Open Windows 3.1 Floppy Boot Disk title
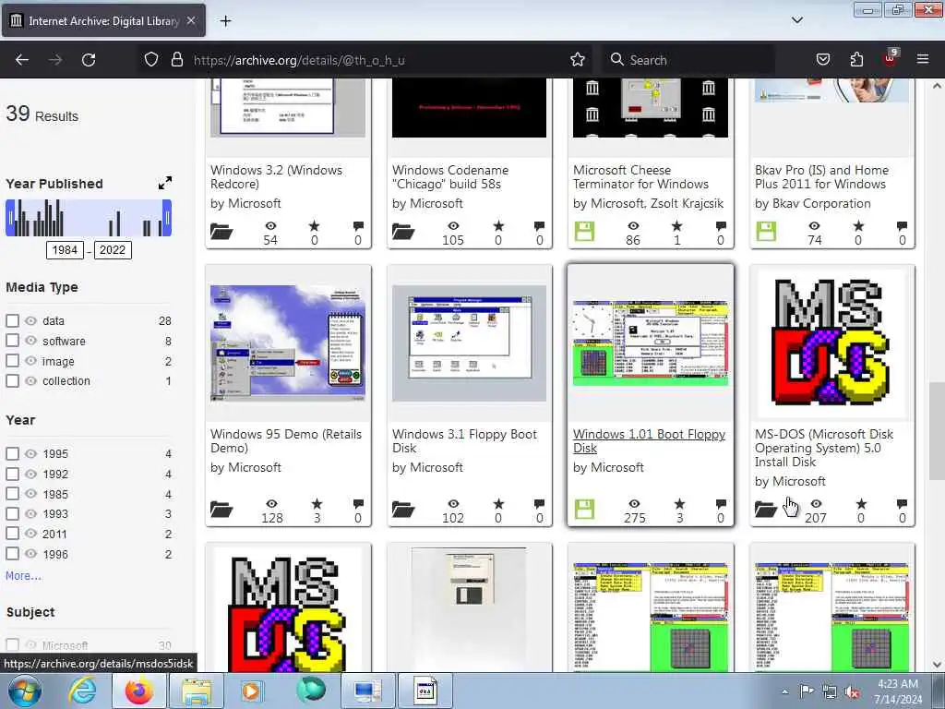This screenshot has height=709, width=945. pyautogui.click(x=465, y=440)
